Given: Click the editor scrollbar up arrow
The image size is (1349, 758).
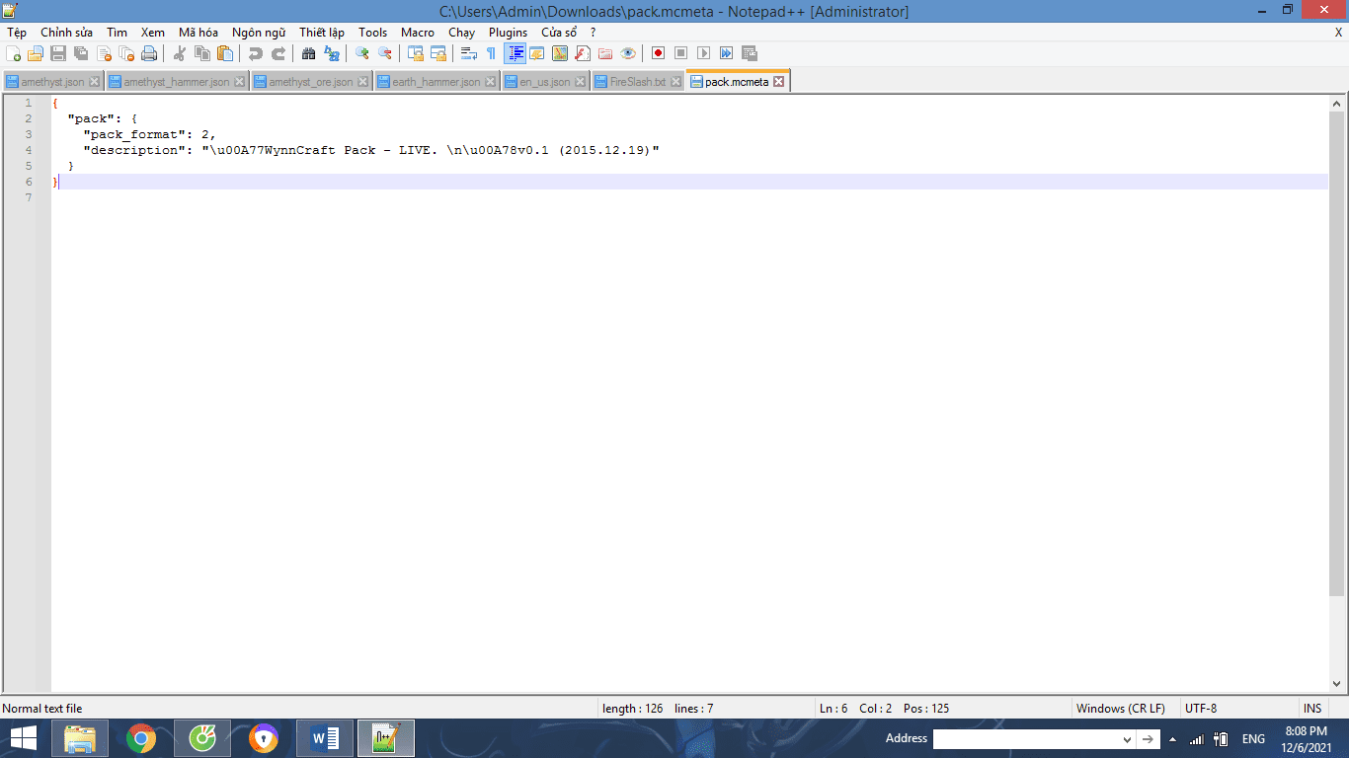Looking at the screenshot, I should (x=1337, y=103).
